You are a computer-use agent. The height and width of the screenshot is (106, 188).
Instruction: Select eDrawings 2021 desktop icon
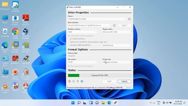tap(26, 47)
